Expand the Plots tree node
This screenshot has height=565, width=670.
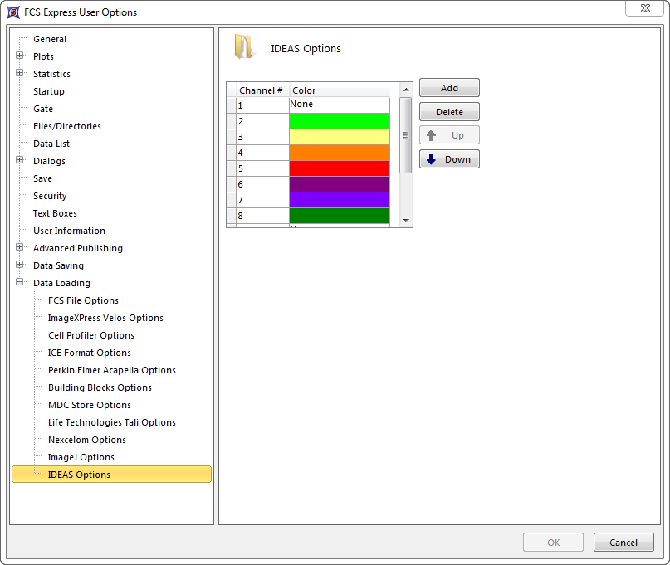coord(20,56)
